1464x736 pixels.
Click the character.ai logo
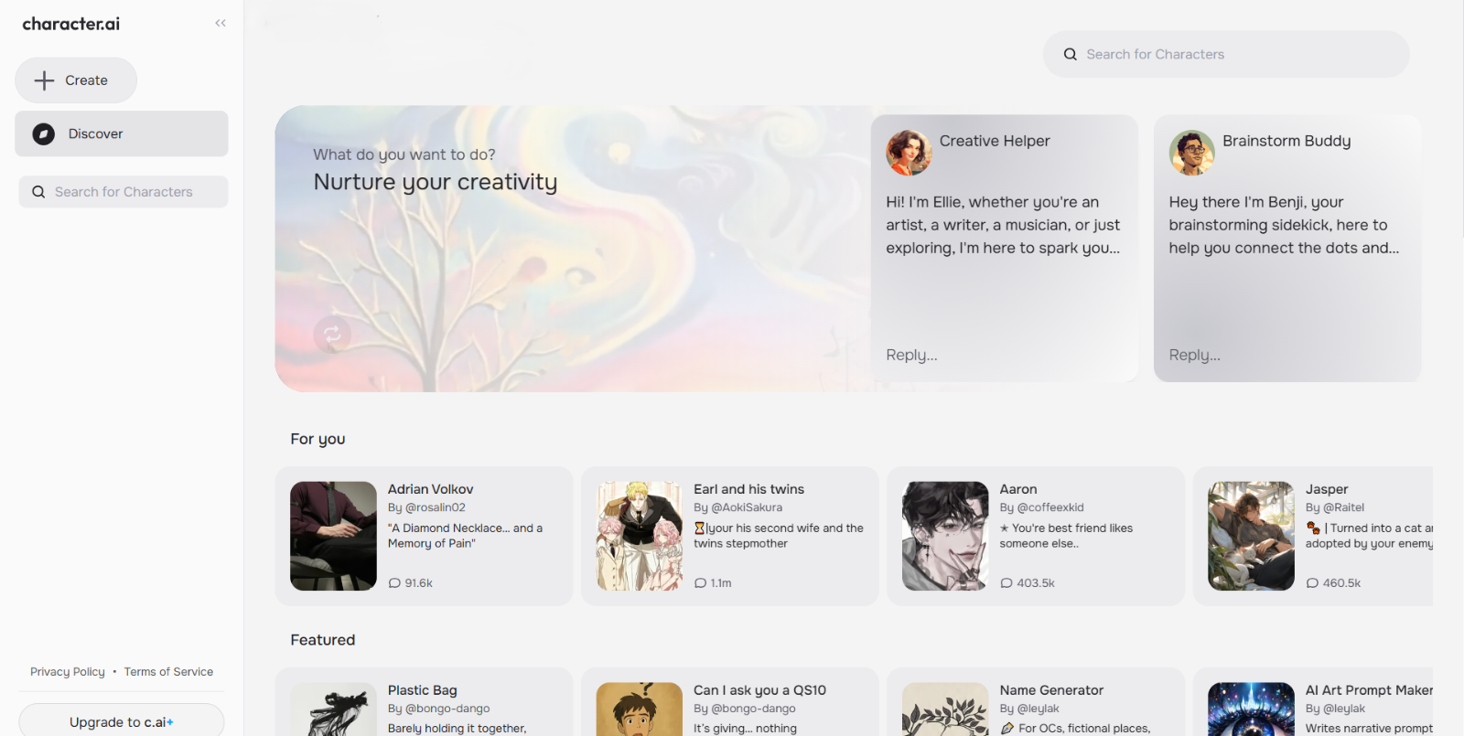(x=71, y=24)
